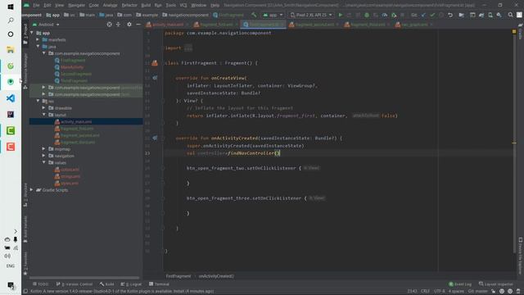Image resolution: width=524 pixels, height=295 pixels.
Task: Expand Gradle Scripts node
Action: tap(32, 190)
